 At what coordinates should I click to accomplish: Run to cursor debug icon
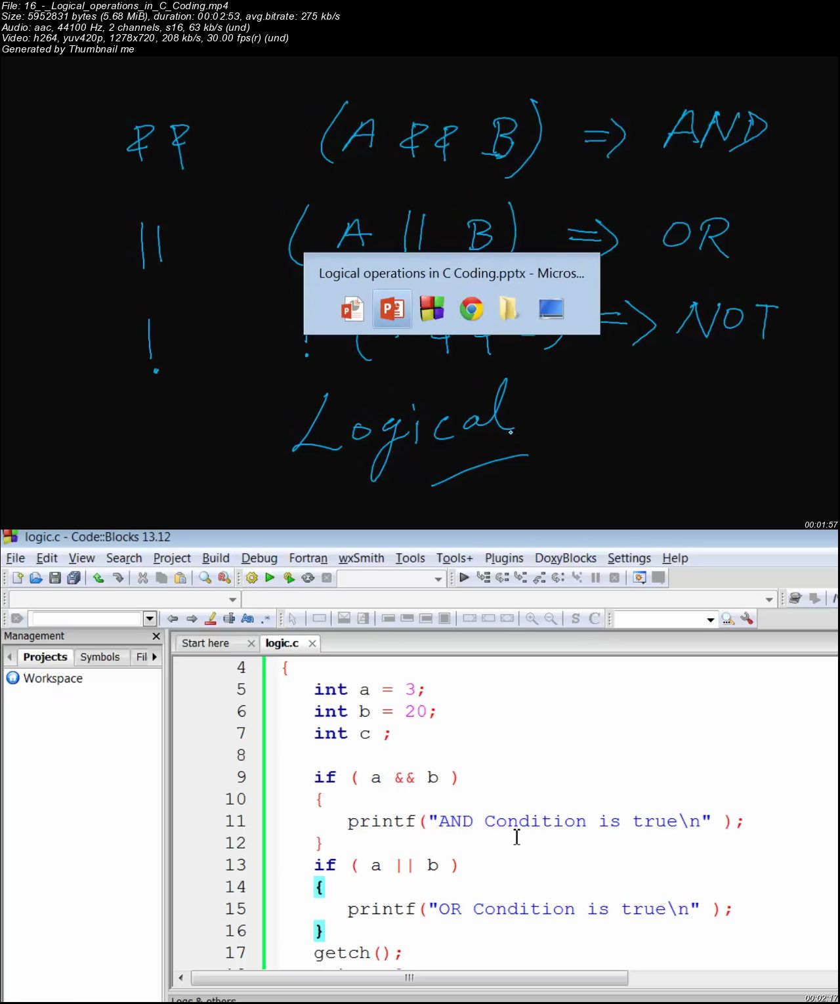(483, 578)
